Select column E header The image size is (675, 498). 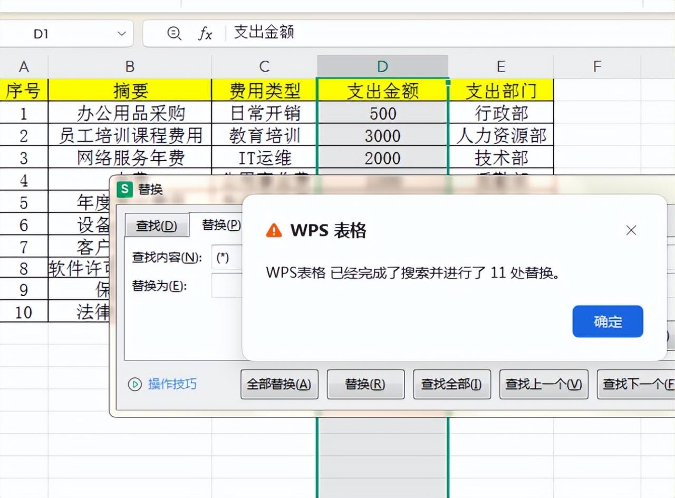500,66
